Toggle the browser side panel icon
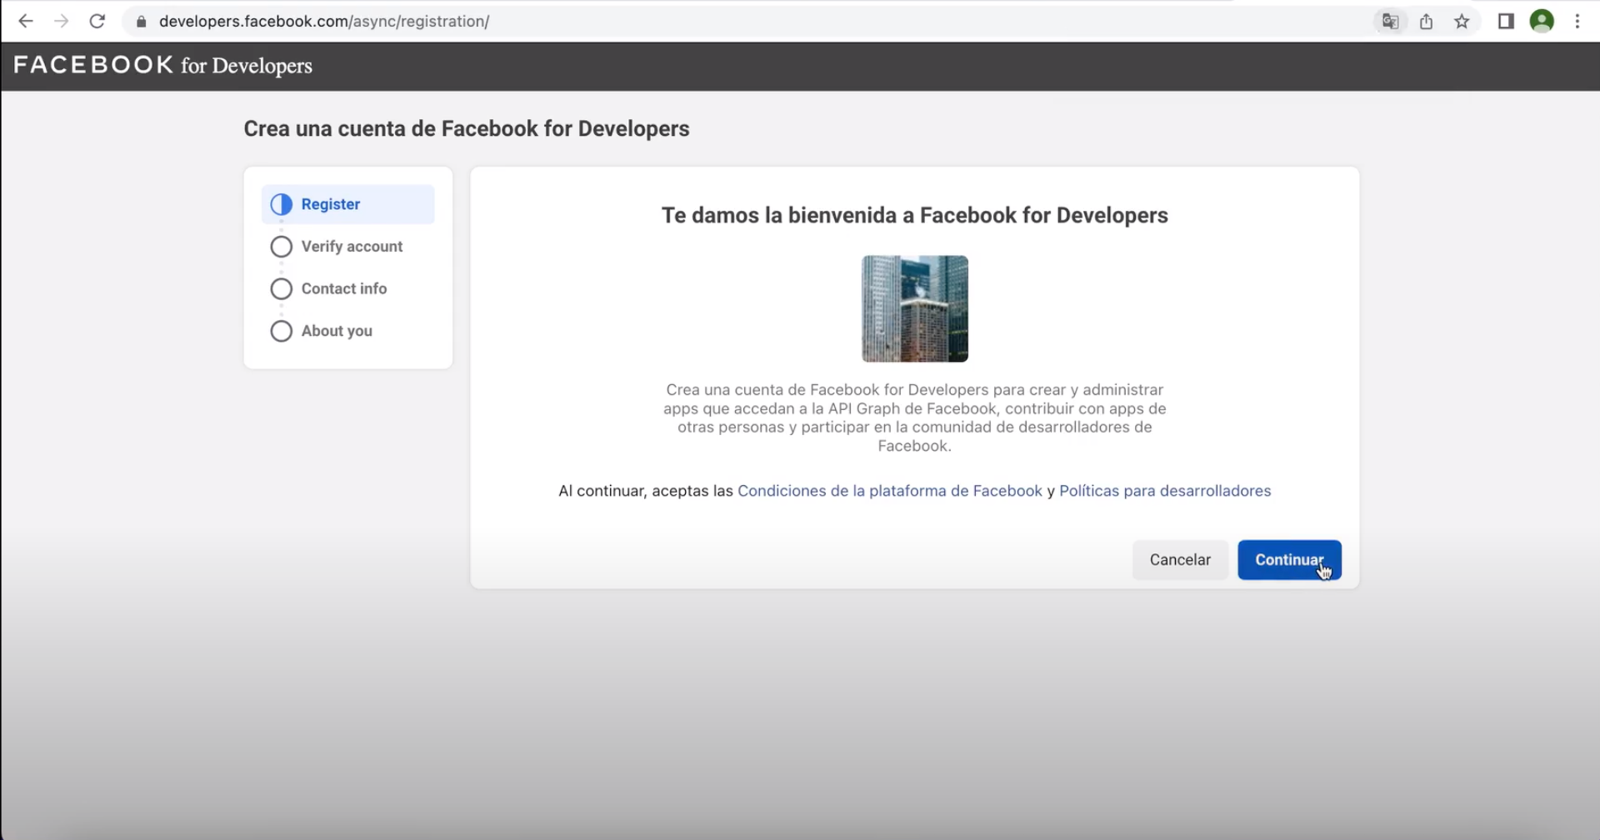Image resolution: width=1600 pixels, height=840 pixels. [x=1506, y=22]
